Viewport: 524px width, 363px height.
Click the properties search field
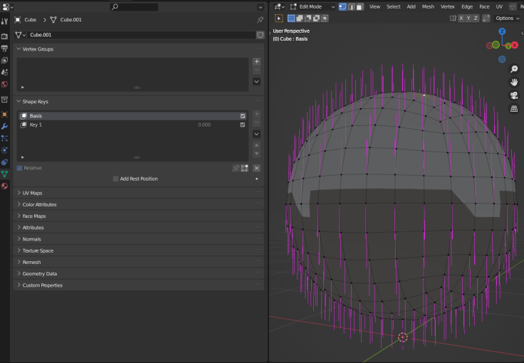(134, 6)
